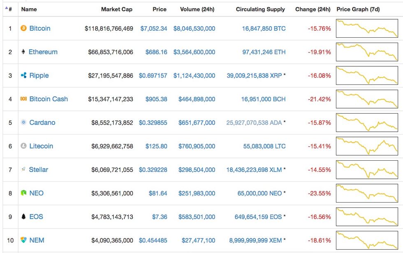Screen dimensions: 403x253
Task: Open Bitcoin 7-day price graph
Action: click(x=367, y=29)
